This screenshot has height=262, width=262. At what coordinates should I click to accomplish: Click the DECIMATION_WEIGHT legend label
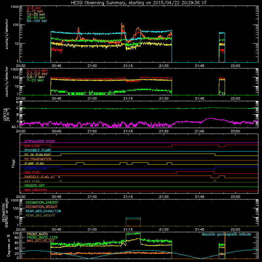(42, 207)
